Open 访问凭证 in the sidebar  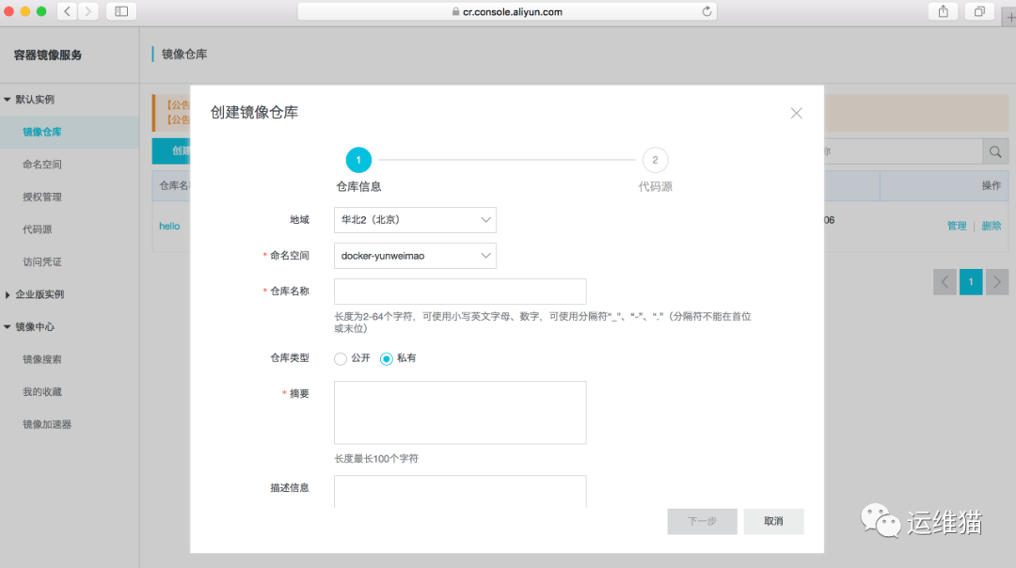pos(42,261)
